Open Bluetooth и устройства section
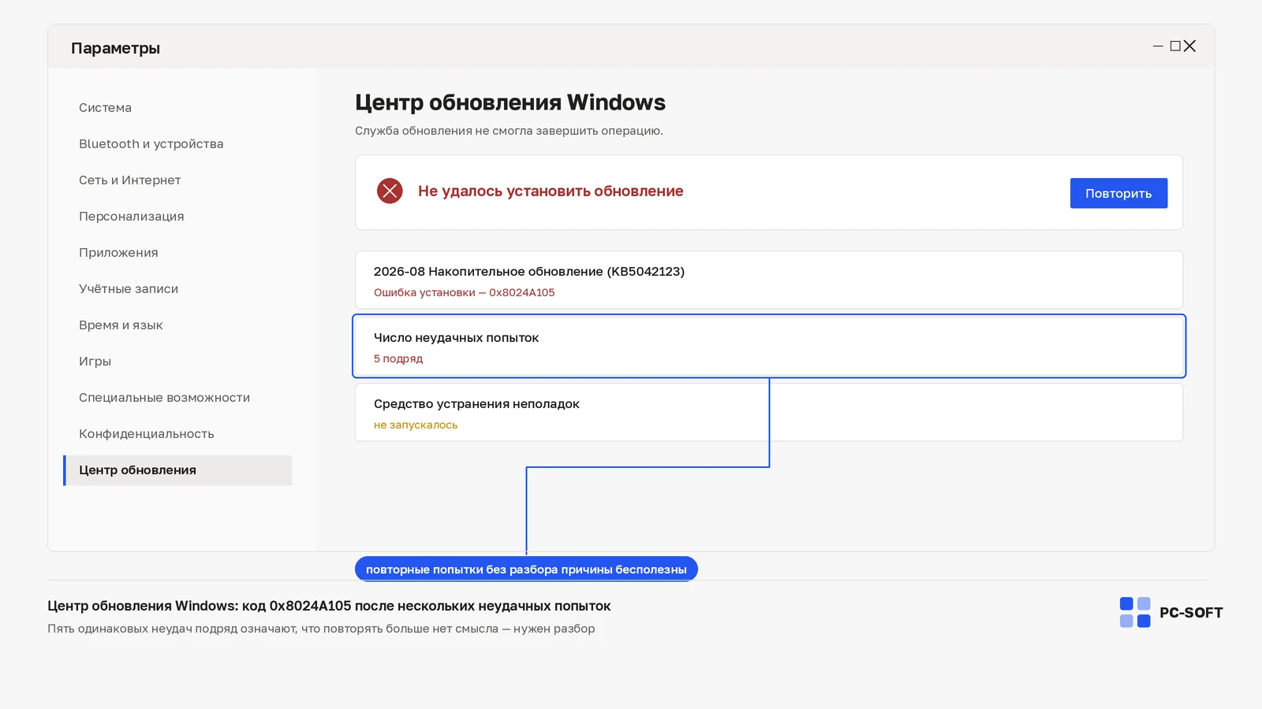 [151, 144]
